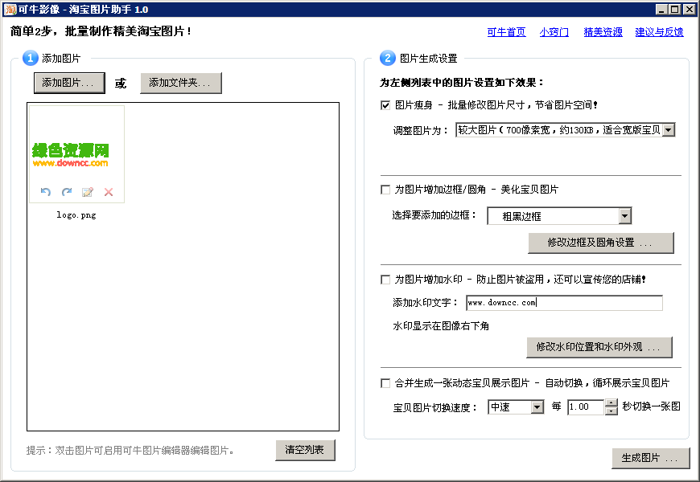This screenshot has width=700, height=482.
Task: Open logo.png in the image editor via pencil icon
Action: coord(88,192)
